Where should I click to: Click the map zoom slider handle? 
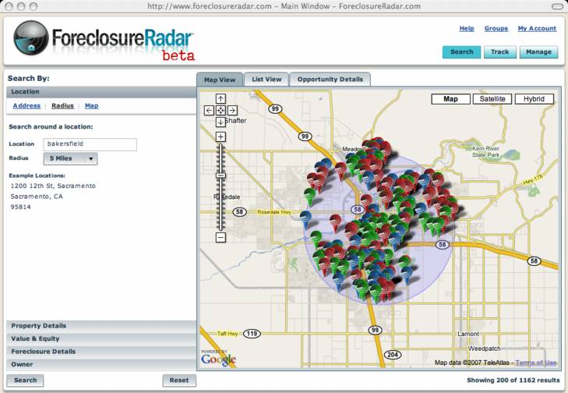220,175
